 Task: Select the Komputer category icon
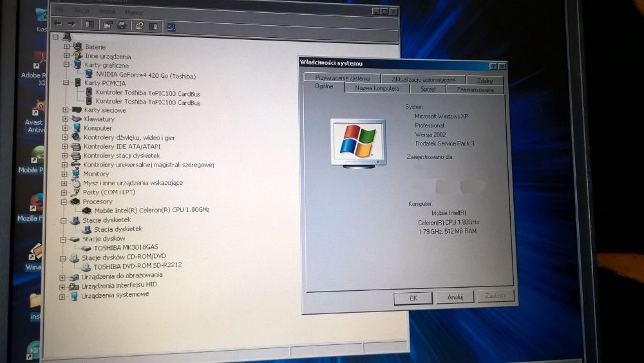pos(77,127)
